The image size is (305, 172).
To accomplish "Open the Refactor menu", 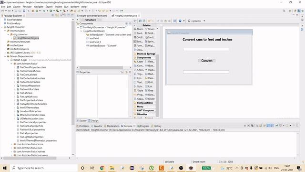I will pos(27,7).
